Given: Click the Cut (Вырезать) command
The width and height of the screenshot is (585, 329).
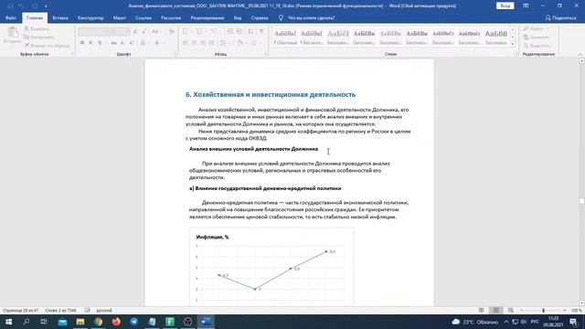Looking at the screenshot, I should pos(37,28).
